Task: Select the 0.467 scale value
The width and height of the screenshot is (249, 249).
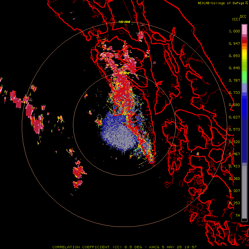Action: point(234,154)
